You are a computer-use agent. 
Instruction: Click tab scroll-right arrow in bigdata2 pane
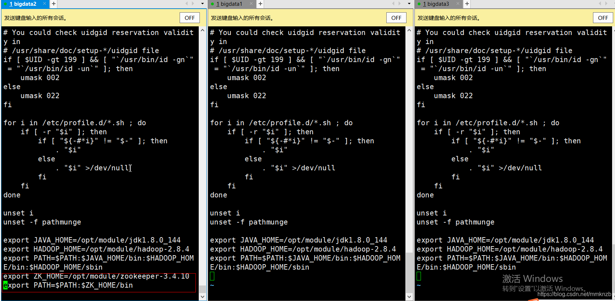[x=193, y=4]
